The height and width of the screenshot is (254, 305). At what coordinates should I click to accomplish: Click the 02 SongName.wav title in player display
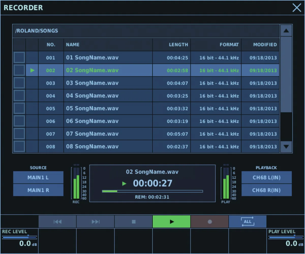point(152,172)
